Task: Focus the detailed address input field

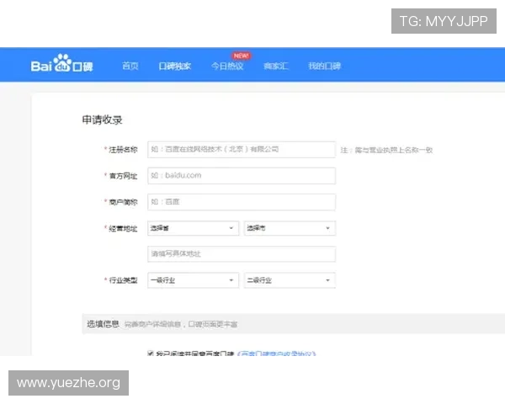Action: [x=242, y=254]
